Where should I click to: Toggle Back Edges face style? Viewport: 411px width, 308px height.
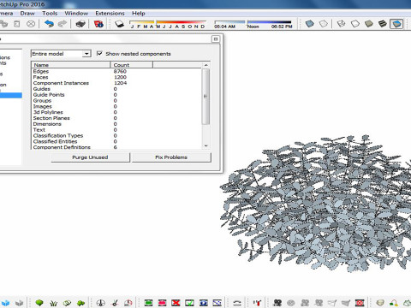click(x=324, y=24)
